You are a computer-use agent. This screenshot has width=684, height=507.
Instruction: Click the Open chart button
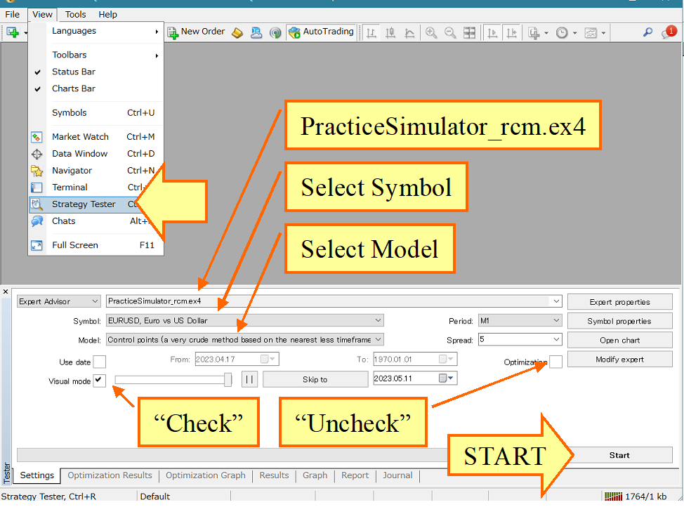click(619, 341)
